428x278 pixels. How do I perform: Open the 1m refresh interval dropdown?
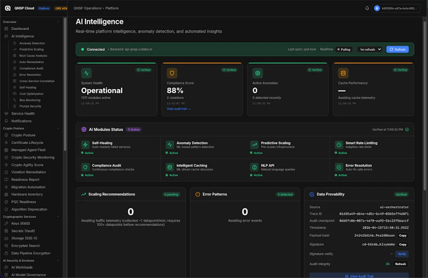point(370,49)
